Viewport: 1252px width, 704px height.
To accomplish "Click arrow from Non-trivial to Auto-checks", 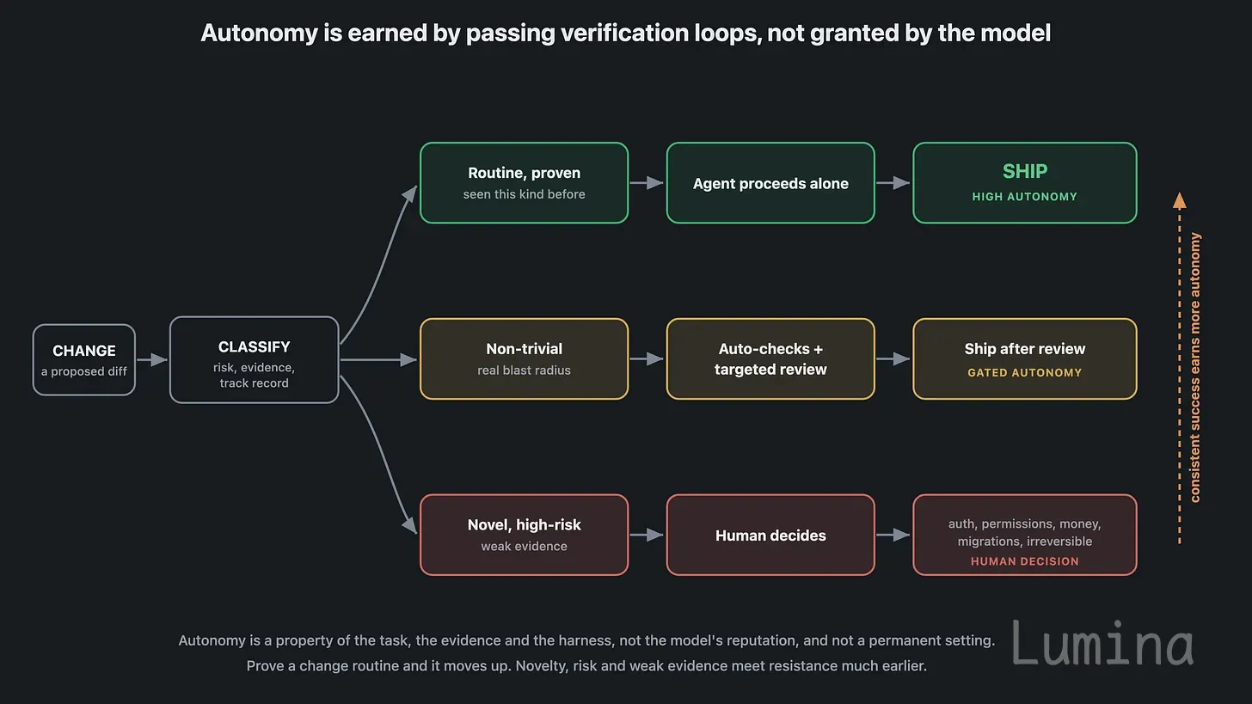I will 647,359.
